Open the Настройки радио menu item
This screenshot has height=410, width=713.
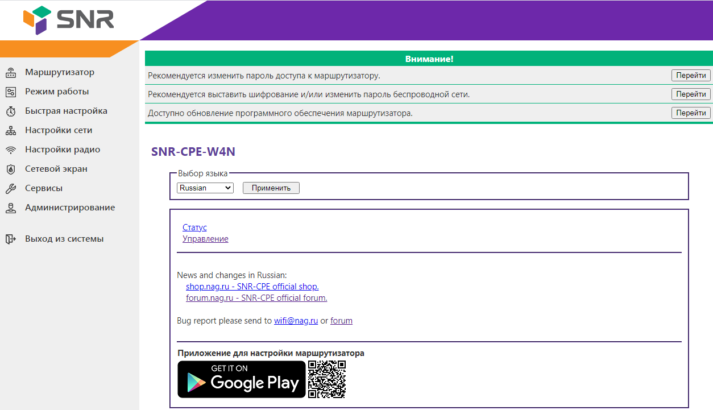coord(63,150)
